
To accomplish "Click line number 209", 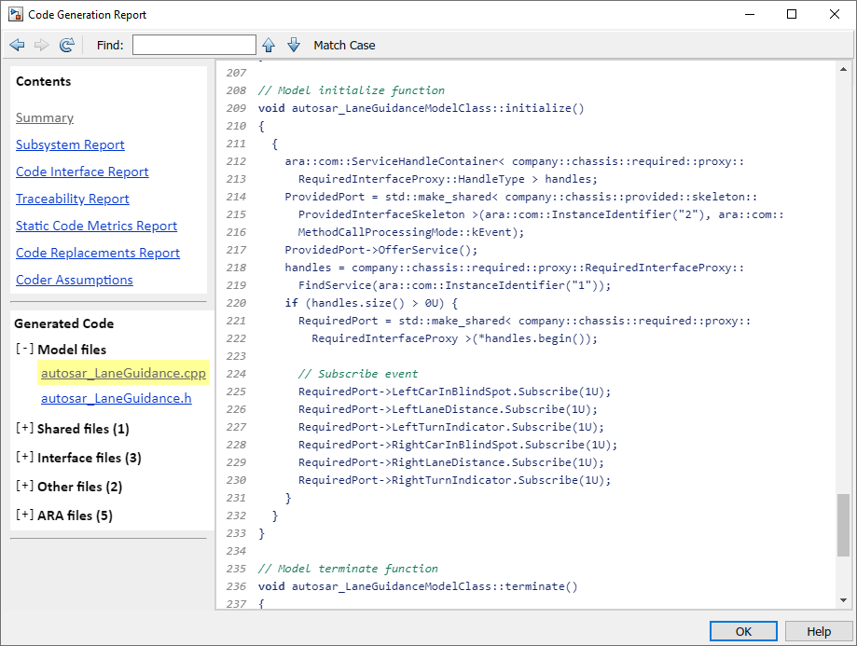I will click(236, 108).
